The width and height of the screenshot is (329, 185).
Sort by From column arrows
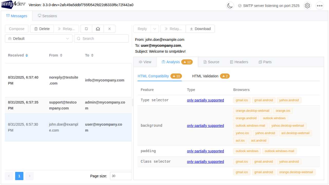coord(61,55)
